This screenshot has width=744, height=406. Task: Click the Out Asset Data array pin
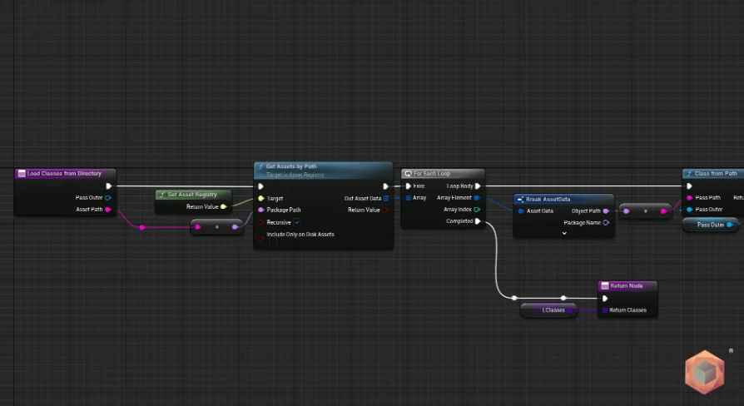(386, 198)
